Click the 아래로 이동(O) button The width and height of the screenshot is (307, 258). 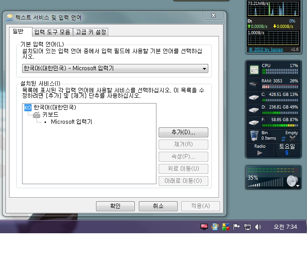[183, 181]
